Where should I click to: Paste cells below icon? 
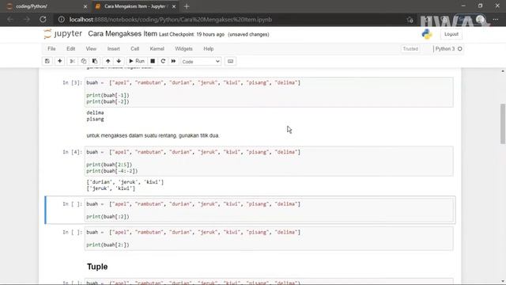point(95,61)
